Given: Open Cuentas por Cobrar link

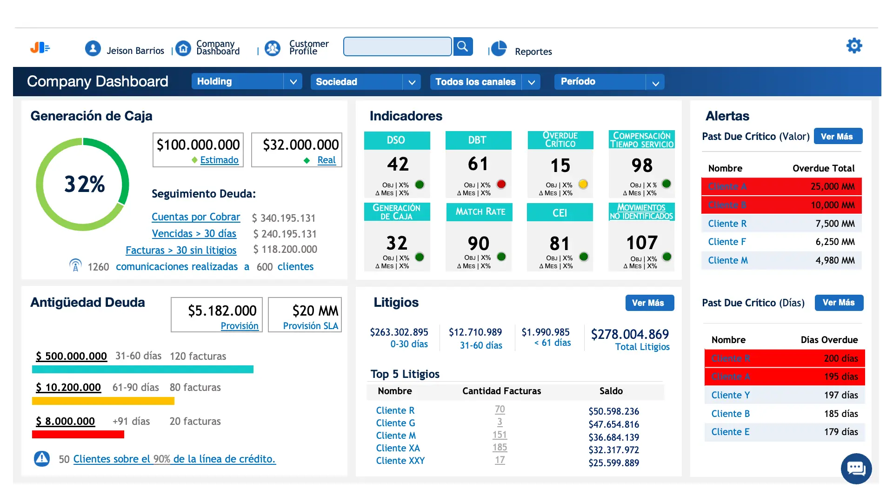Looking at the screenshot, I should pos(196,217).
